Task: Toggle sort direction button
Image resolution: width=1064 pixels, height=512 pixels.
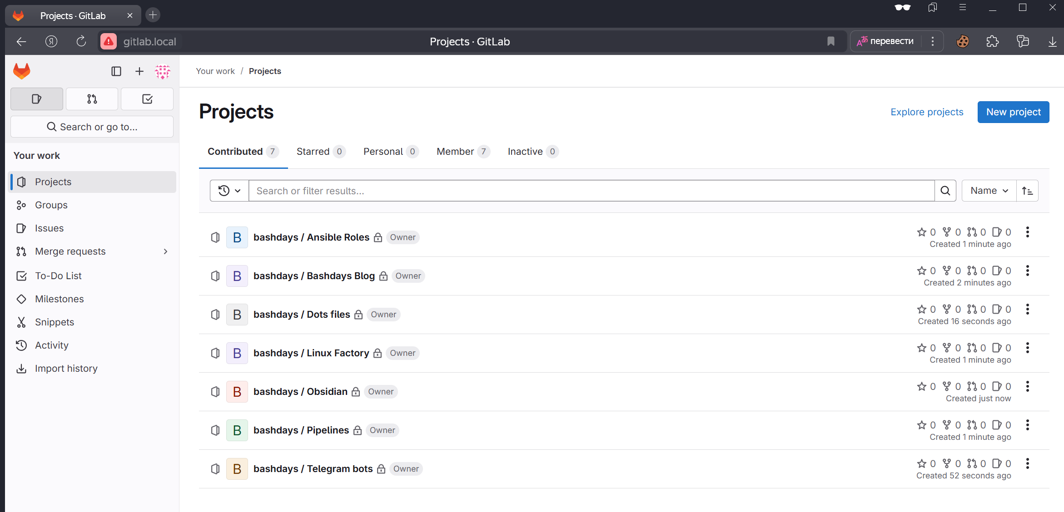Action: point(1028,191)
